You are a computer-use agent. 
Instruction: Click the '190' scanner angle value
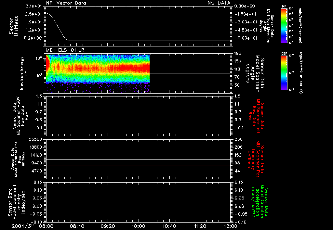pos(238,53)
